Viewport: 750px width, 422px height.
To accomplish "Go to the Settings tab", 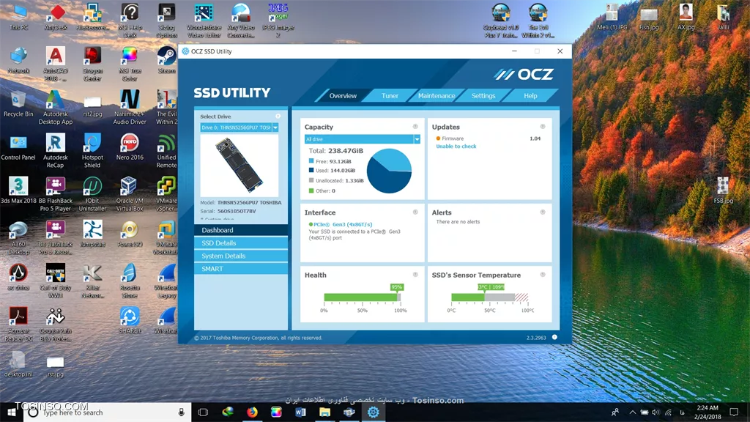I will 483,96.
